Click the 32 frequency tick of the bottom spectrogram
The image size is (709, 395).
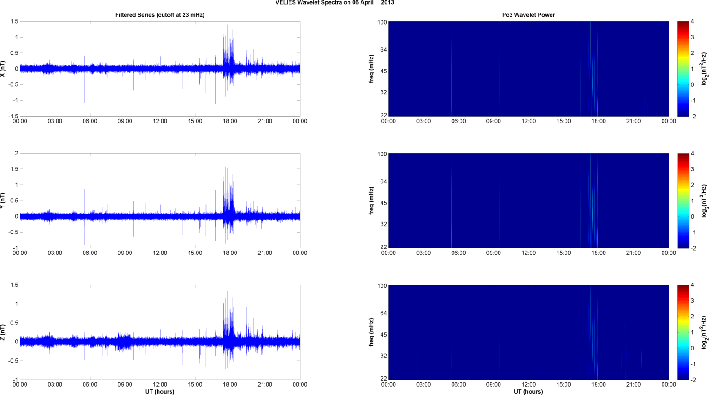pyautogui.click(x=383, y=356)
